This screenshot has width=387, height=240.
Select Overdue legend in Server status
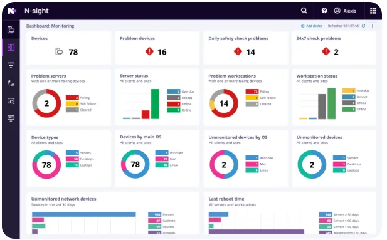(x=181, y=91)
